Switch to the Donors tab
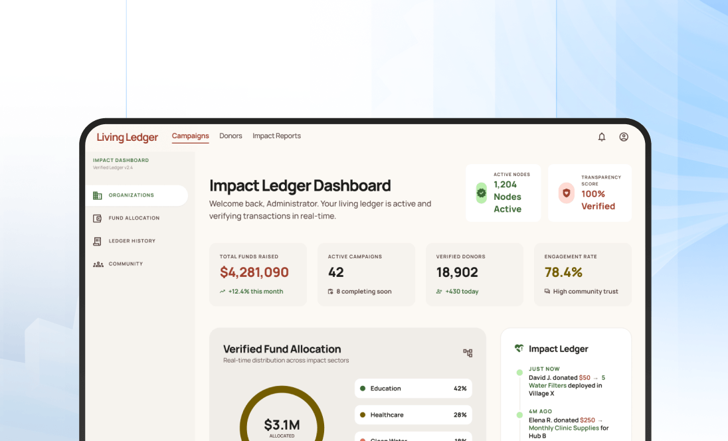 (230, 135)
